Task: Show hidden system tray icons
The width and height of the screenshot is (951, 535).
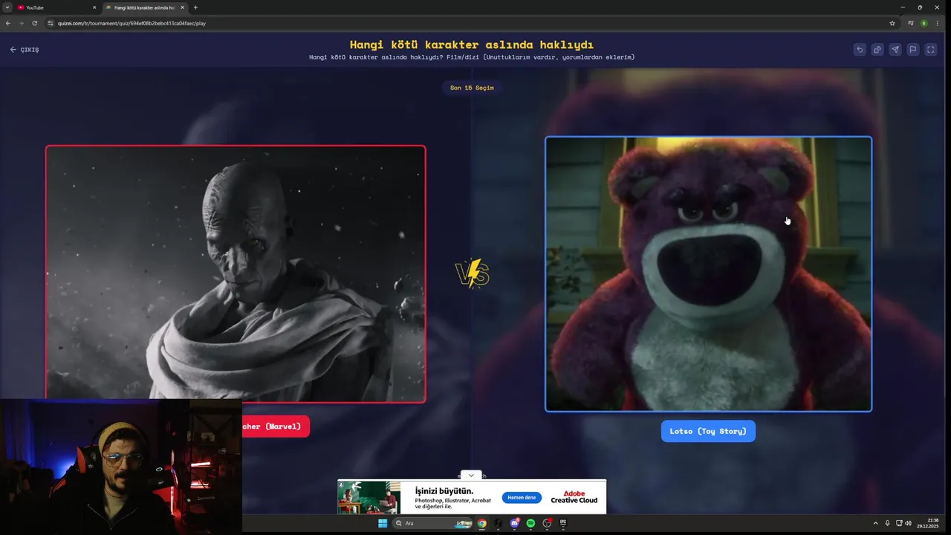Action: (x=875, y=523)
